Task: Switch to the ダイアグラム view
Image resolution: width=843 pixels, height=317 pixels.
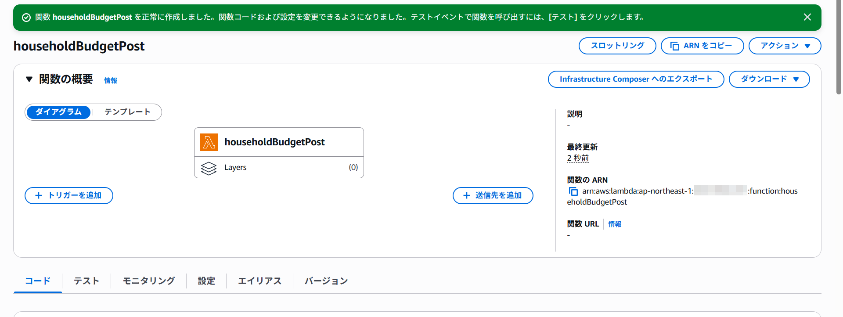Action: pos(58,112)
